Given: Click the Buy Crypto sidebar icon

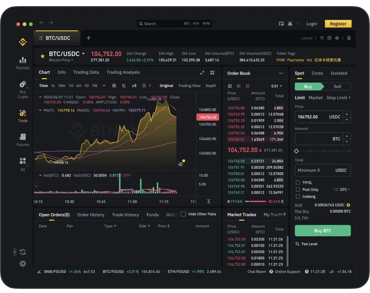Looking at the screenshot, I should coord(22,88).
